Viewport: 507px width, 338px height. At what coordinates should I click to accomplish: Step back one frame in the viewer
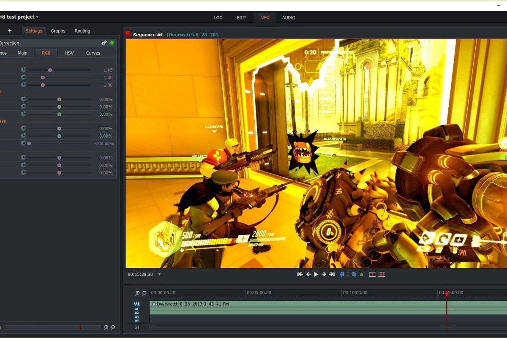point(308,274)
